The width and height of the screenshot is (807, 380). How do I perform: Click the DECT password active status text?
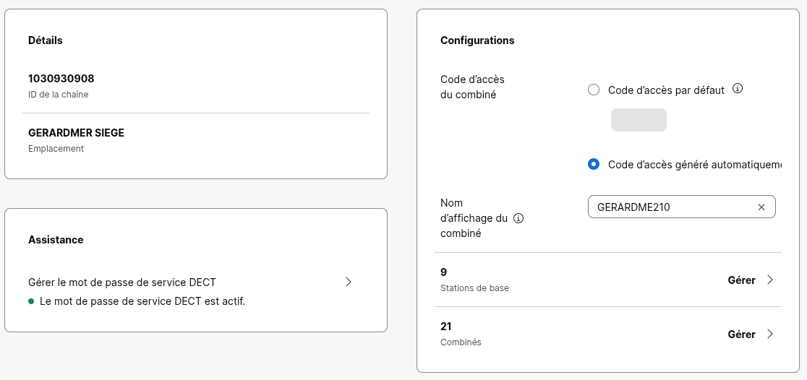pyautogui.click(x=142, y=301)
